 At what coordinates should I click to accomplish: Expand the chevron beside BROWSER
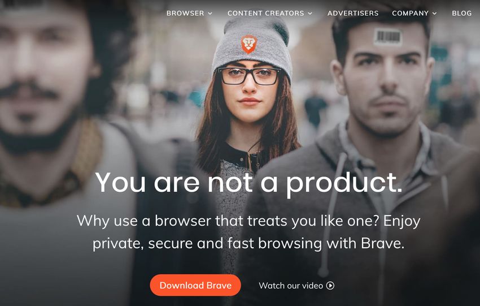click(210, 14)
